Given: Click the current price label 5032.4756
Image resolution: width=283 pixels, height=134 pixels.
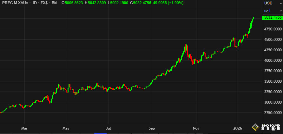Looking at the screenshot, I should pos(273,17).
